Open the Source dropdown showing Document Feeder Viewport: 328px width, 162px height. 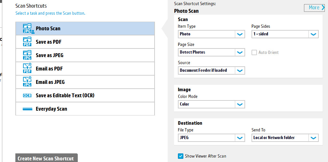tap(211, 70)
